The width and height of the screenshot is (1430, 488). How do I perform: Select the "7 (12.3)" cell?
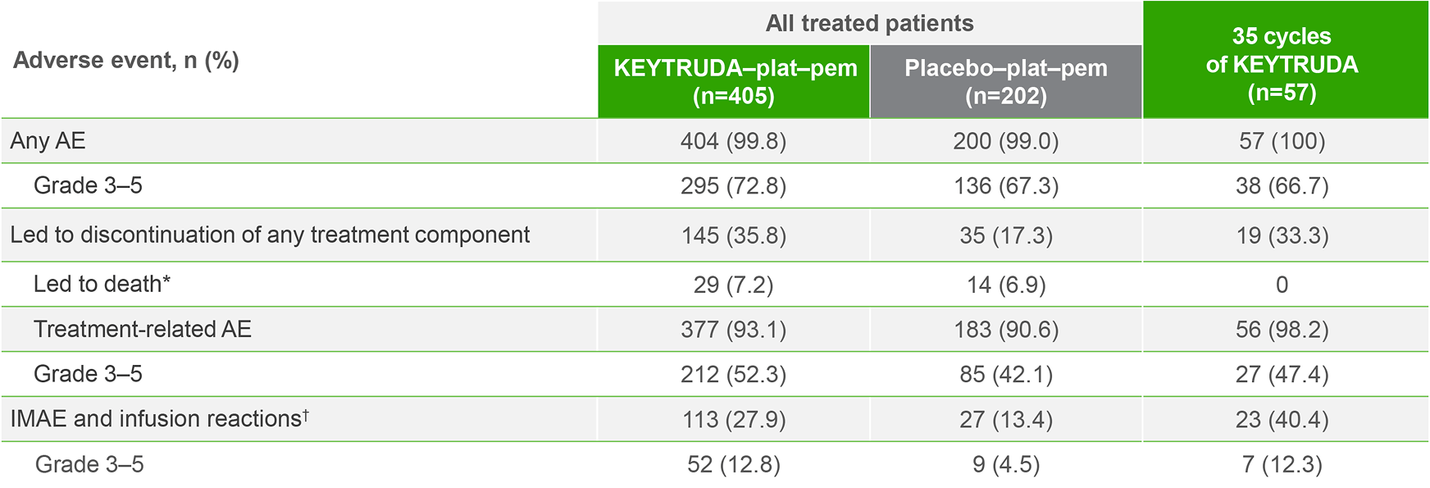pyautogui.click(x=1282, y=465)
